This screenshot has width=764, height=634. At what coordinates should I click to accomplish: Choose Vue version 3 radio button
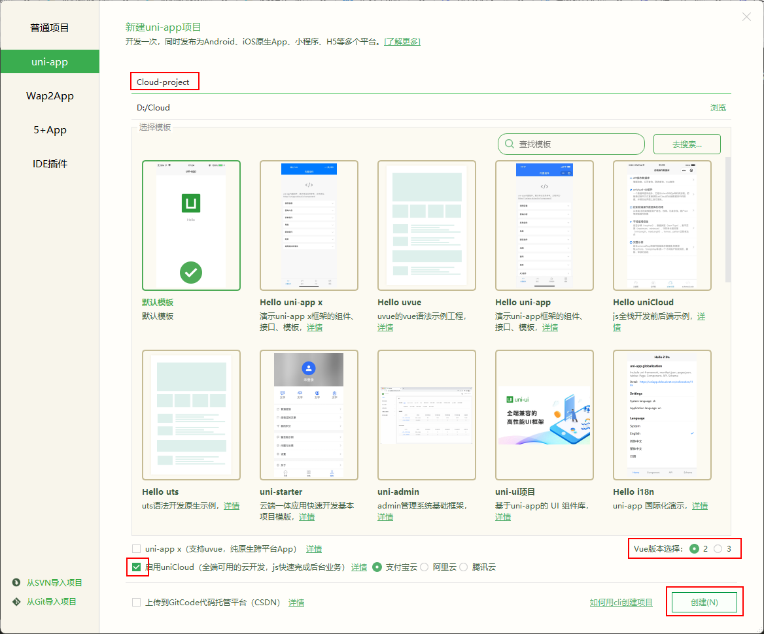tap(718, 549)
